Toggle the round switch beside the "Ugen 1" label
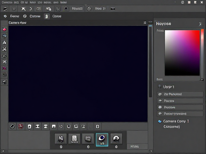The height and width of the screenshot is (154, 206). [x=160, y=87]
